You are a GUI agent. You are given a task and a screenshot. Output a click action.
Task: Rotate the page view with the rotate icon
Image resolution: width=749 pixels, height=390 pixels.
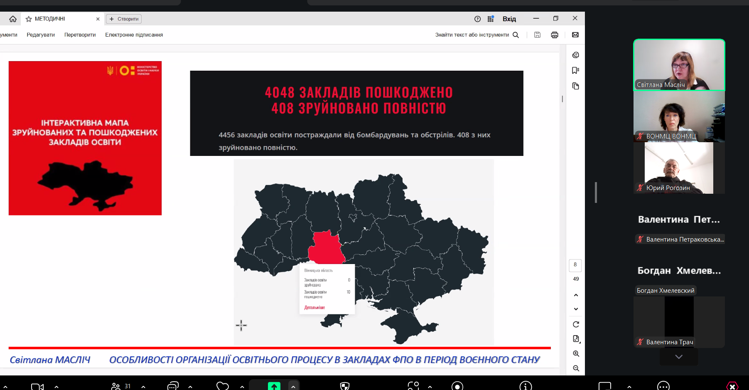point(576,324)
